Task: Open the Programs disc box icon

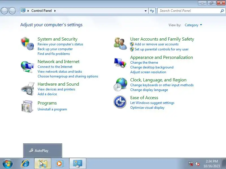Action: [x=27, y=106]
